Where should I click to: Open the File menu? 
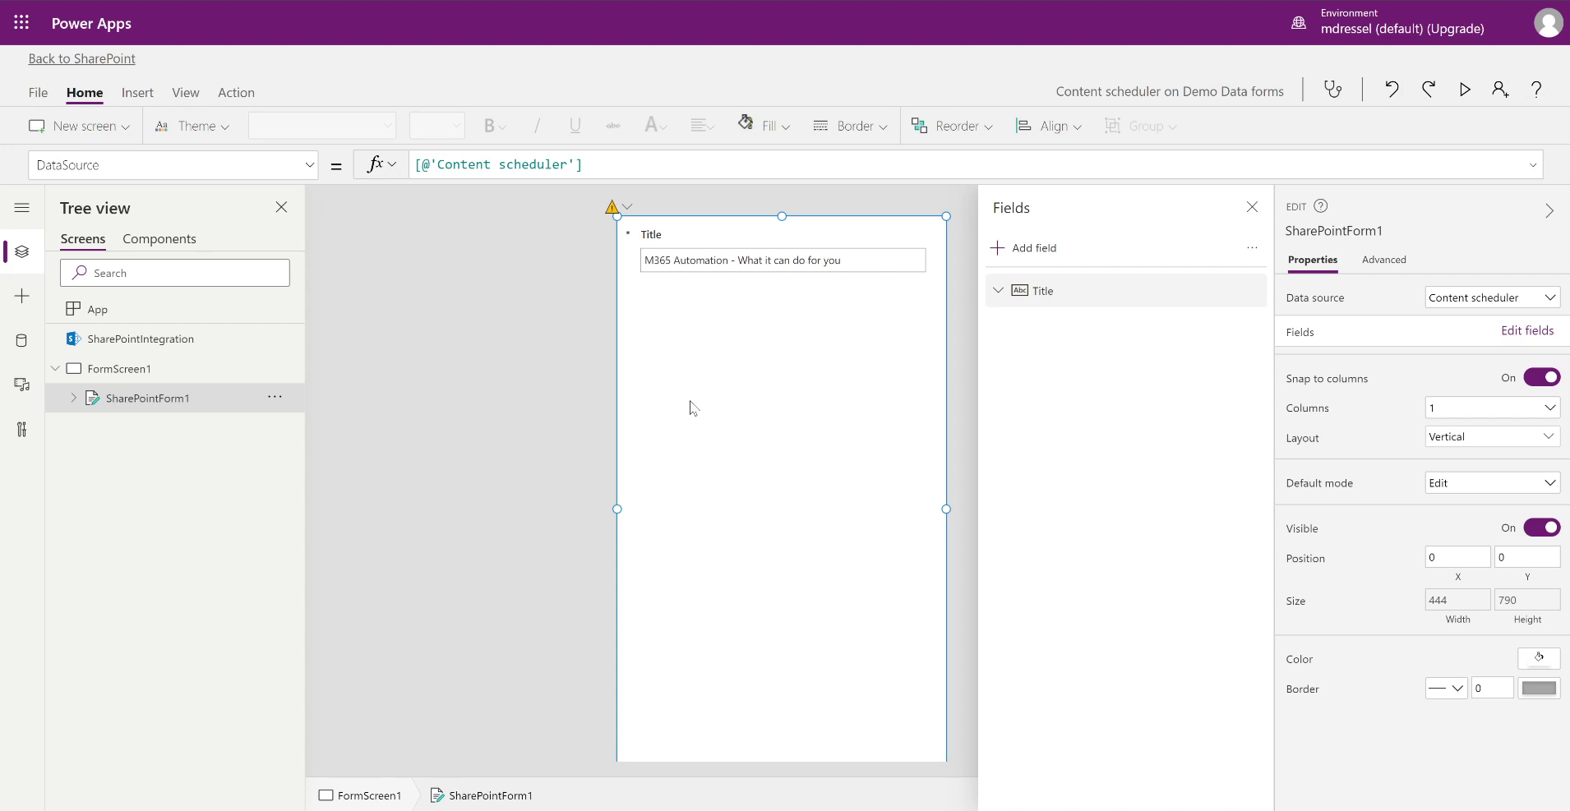[38, 93]
